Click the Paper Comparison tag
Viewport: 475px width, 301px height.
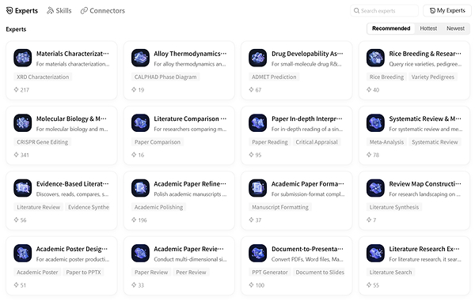pos(158,141)
